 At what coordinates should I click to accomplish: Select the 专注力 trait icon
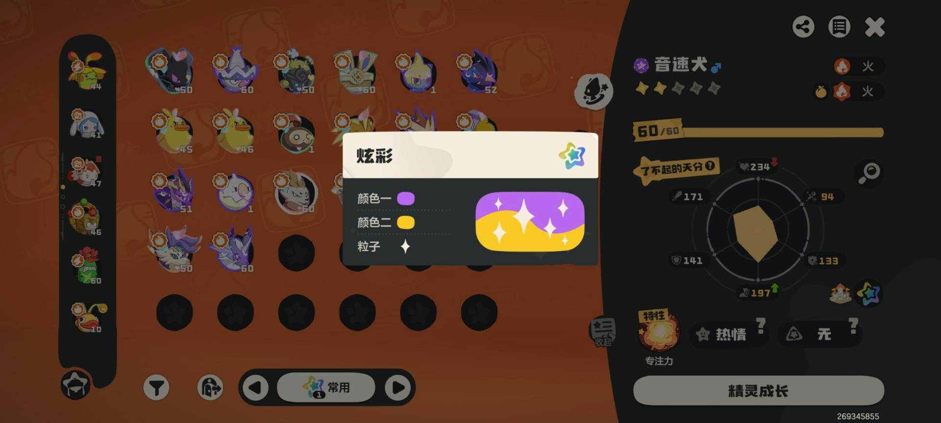[x=660, y=332]
